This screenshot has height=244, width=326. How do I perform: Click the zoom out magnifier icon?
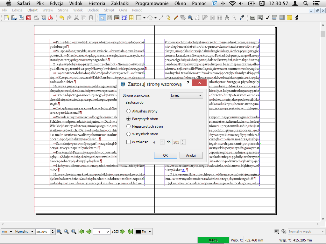click(59, 232)
